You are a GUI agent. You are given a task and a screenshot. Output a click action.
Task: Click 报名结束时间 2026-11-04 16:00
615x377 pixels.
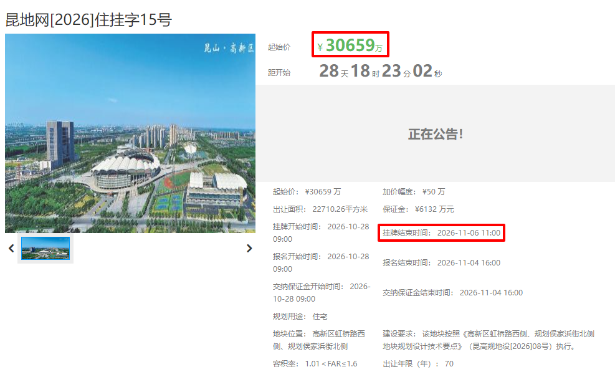pos(441,263)
